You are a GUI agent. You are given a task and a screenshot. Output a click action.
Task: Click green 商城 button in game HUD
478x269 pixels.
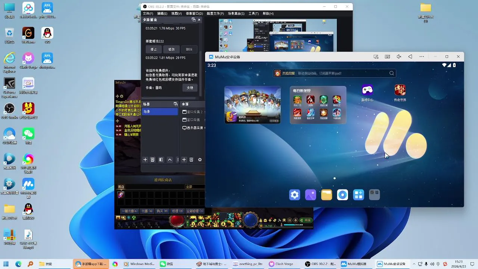(x=305, y=220)
